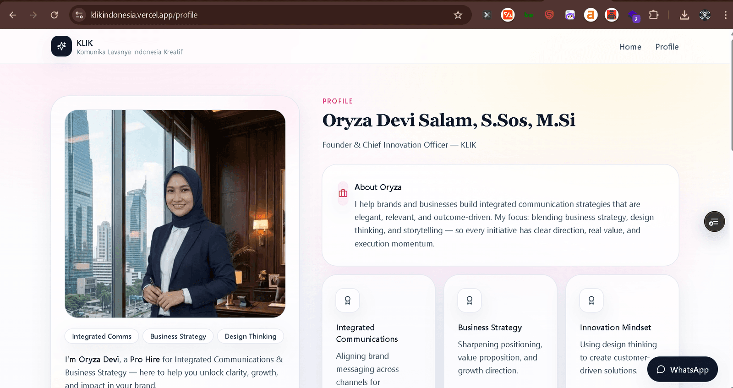Click Oryza's profile photo
Image resolution: width=733 pixels, height=388 pixels.
(175, 213)
